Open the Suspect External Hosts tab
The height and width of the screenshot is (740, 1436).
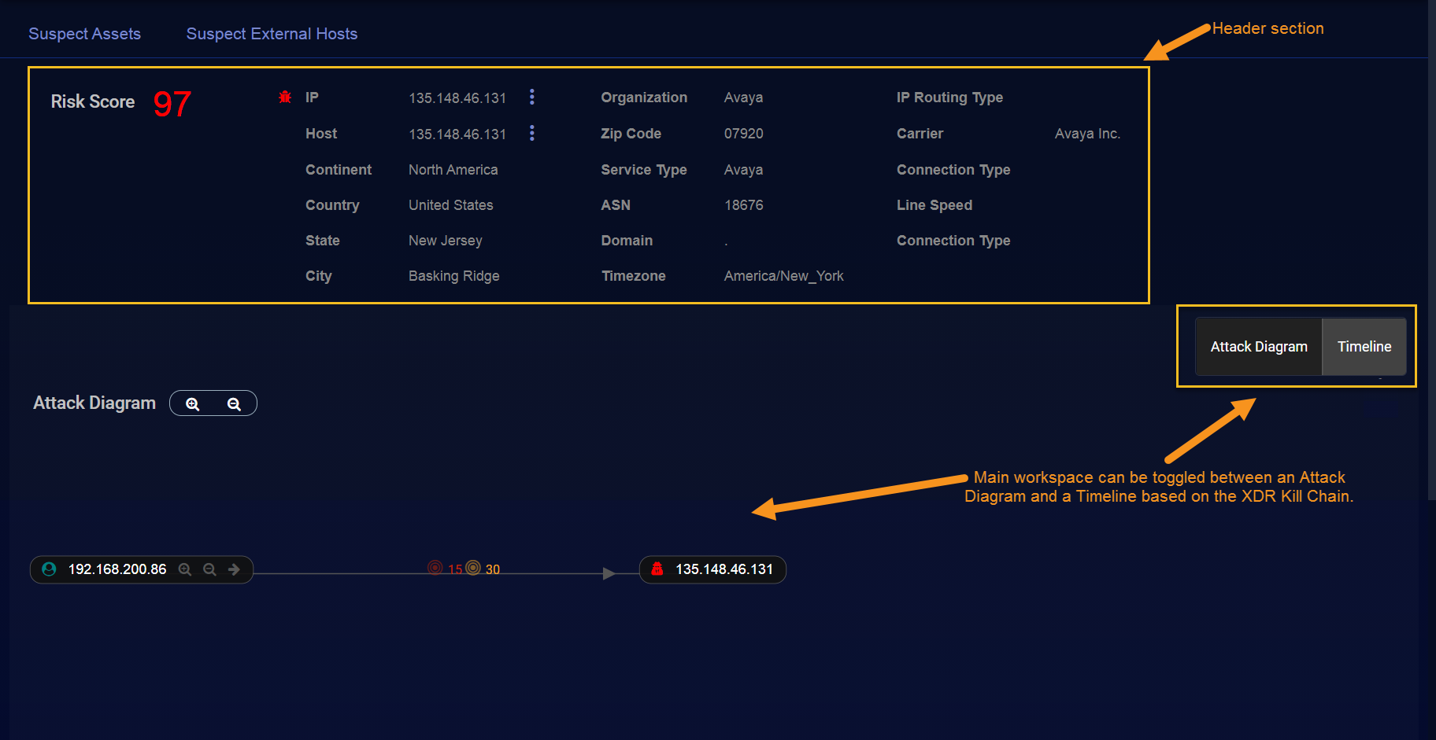(272, 34)
